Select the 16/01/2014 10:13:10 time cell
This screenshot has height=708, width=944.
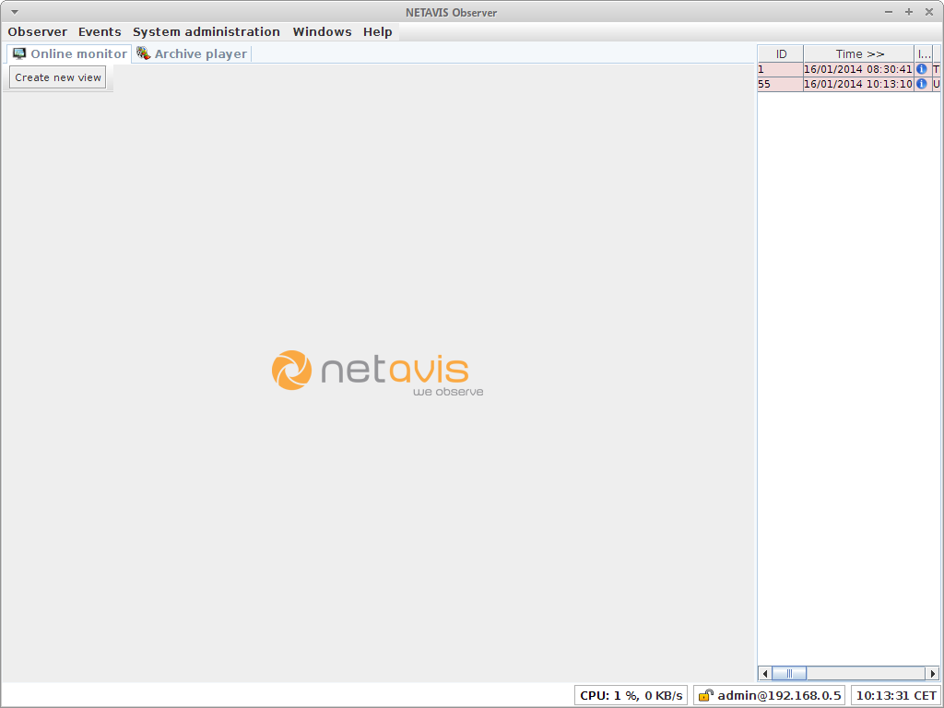pos(858,84)
